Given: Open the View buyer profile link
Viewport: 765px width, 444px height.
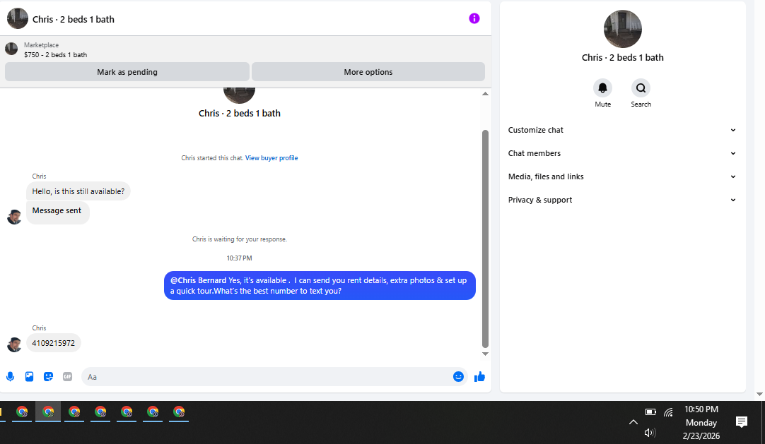Looking at the screenshot, I should click(271, 157).
